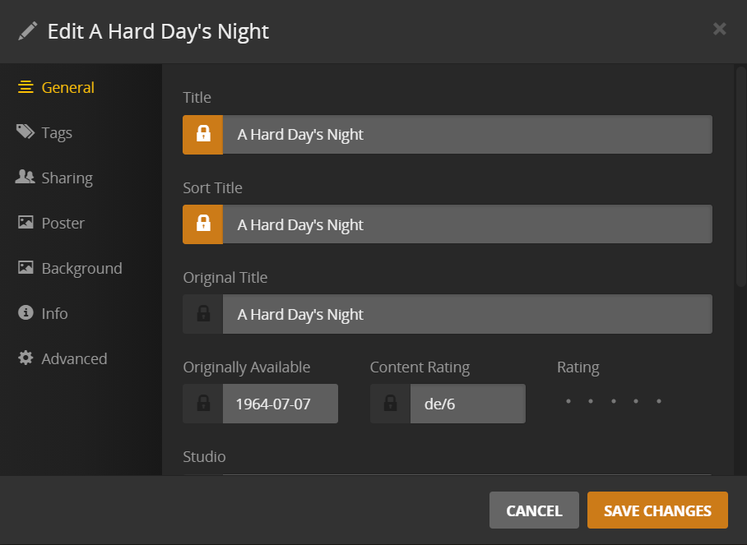Viewport: 747px width, 545px height.
Task: Click the Background image icon
Action: point(26,268)
